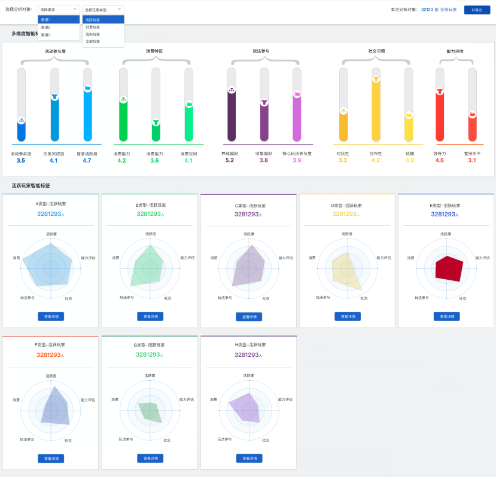This screenshot has height=477, width=496.
Task: Choose 付费玩家 in the player type list
Action: coord(93,27)
